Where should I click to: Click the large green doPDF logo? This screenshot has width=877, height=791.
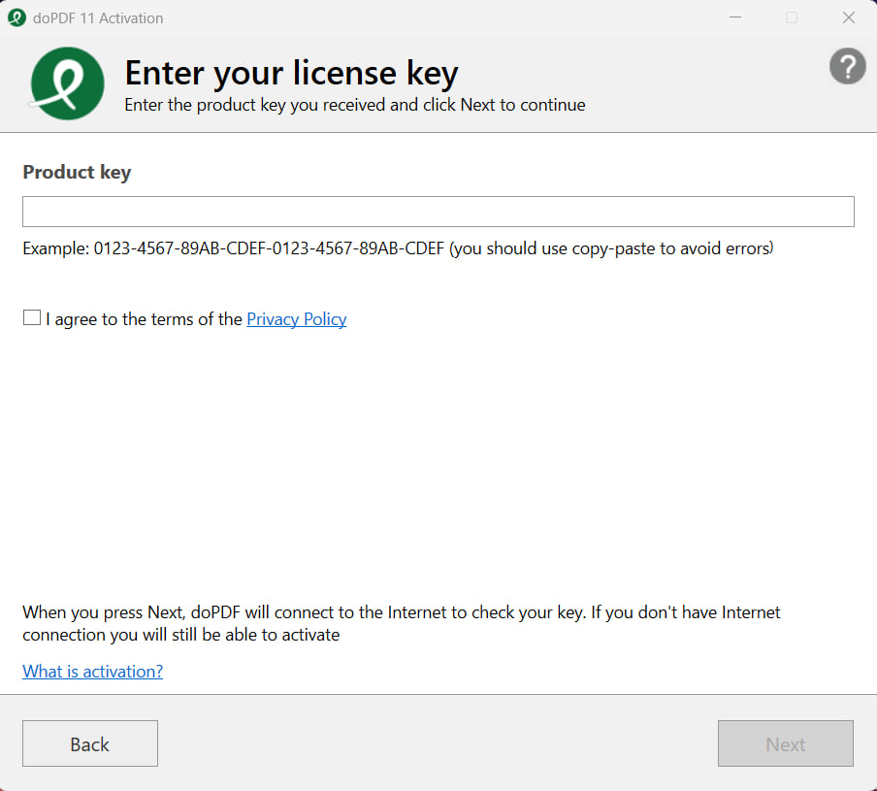pyautogui.click(x=67, y=83)
